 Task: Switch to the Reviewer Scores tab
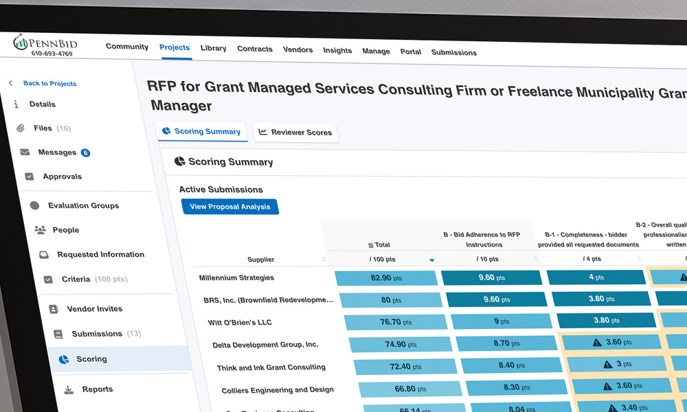pos(295,133)
